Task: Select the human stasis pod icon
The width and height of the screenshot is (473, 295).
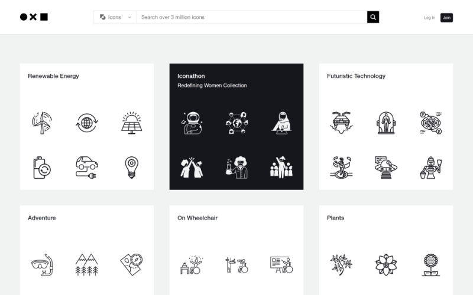Action: coord(386,123)
